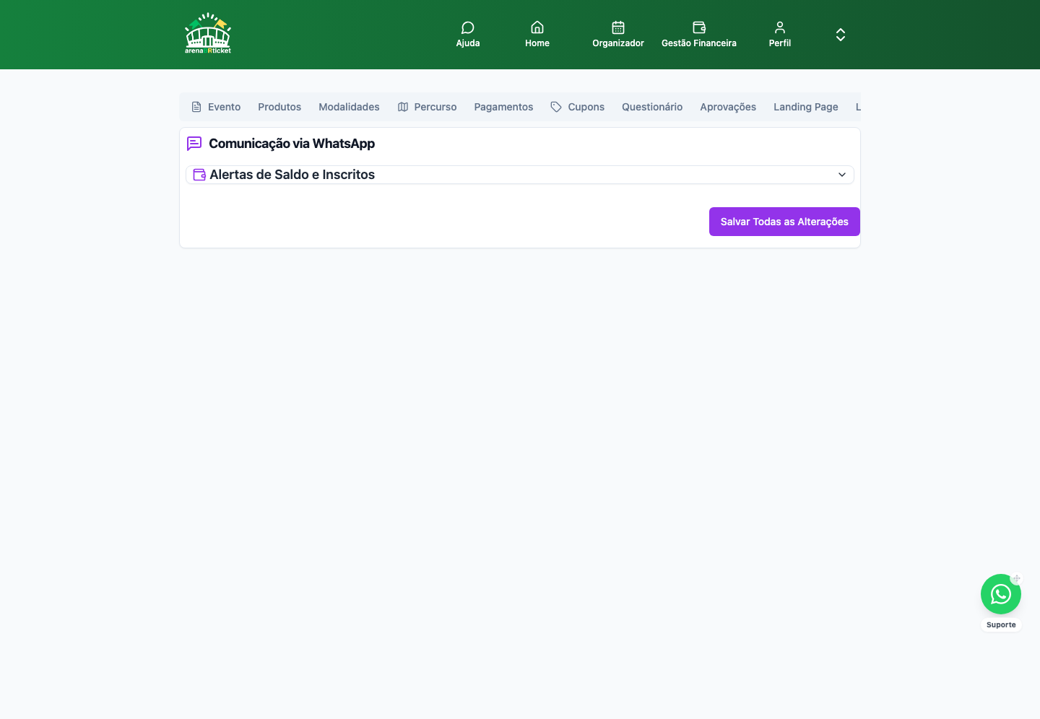Dismiss the support widget small corner icon
Image resolution: width=1040 pixels, height=719 pixels.
pos(1016,579)
